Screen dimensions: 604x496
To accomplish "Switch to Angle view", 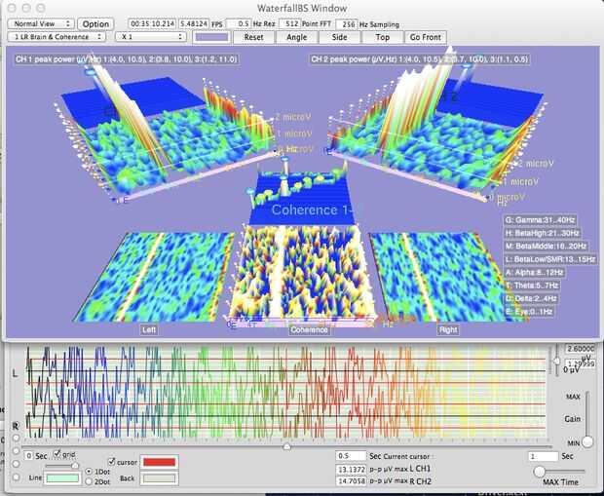I will [296, 37].
